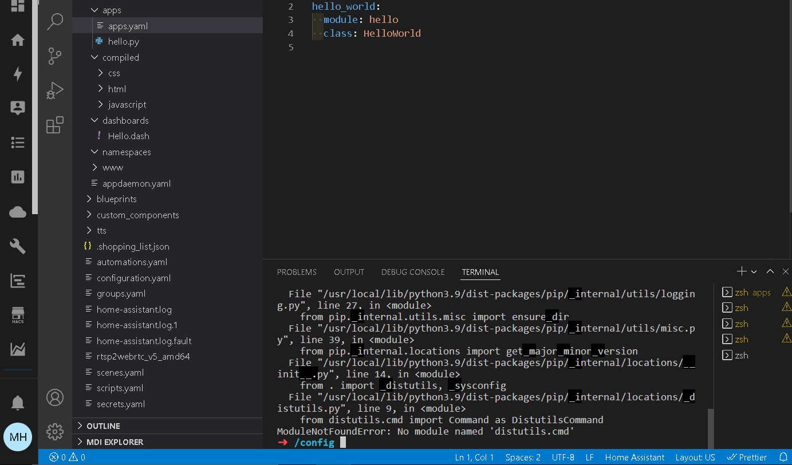The height and width of the screenshot is (465, 792).
Task: Open Notifications bell in Home Assistant sidebar
Action: click(18, 403)
